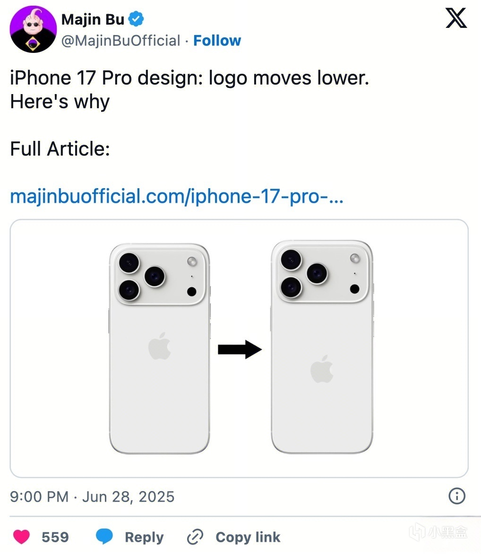Open the majinbuofficial.com article link
481x554 pixels.
(x=177, y=197)
